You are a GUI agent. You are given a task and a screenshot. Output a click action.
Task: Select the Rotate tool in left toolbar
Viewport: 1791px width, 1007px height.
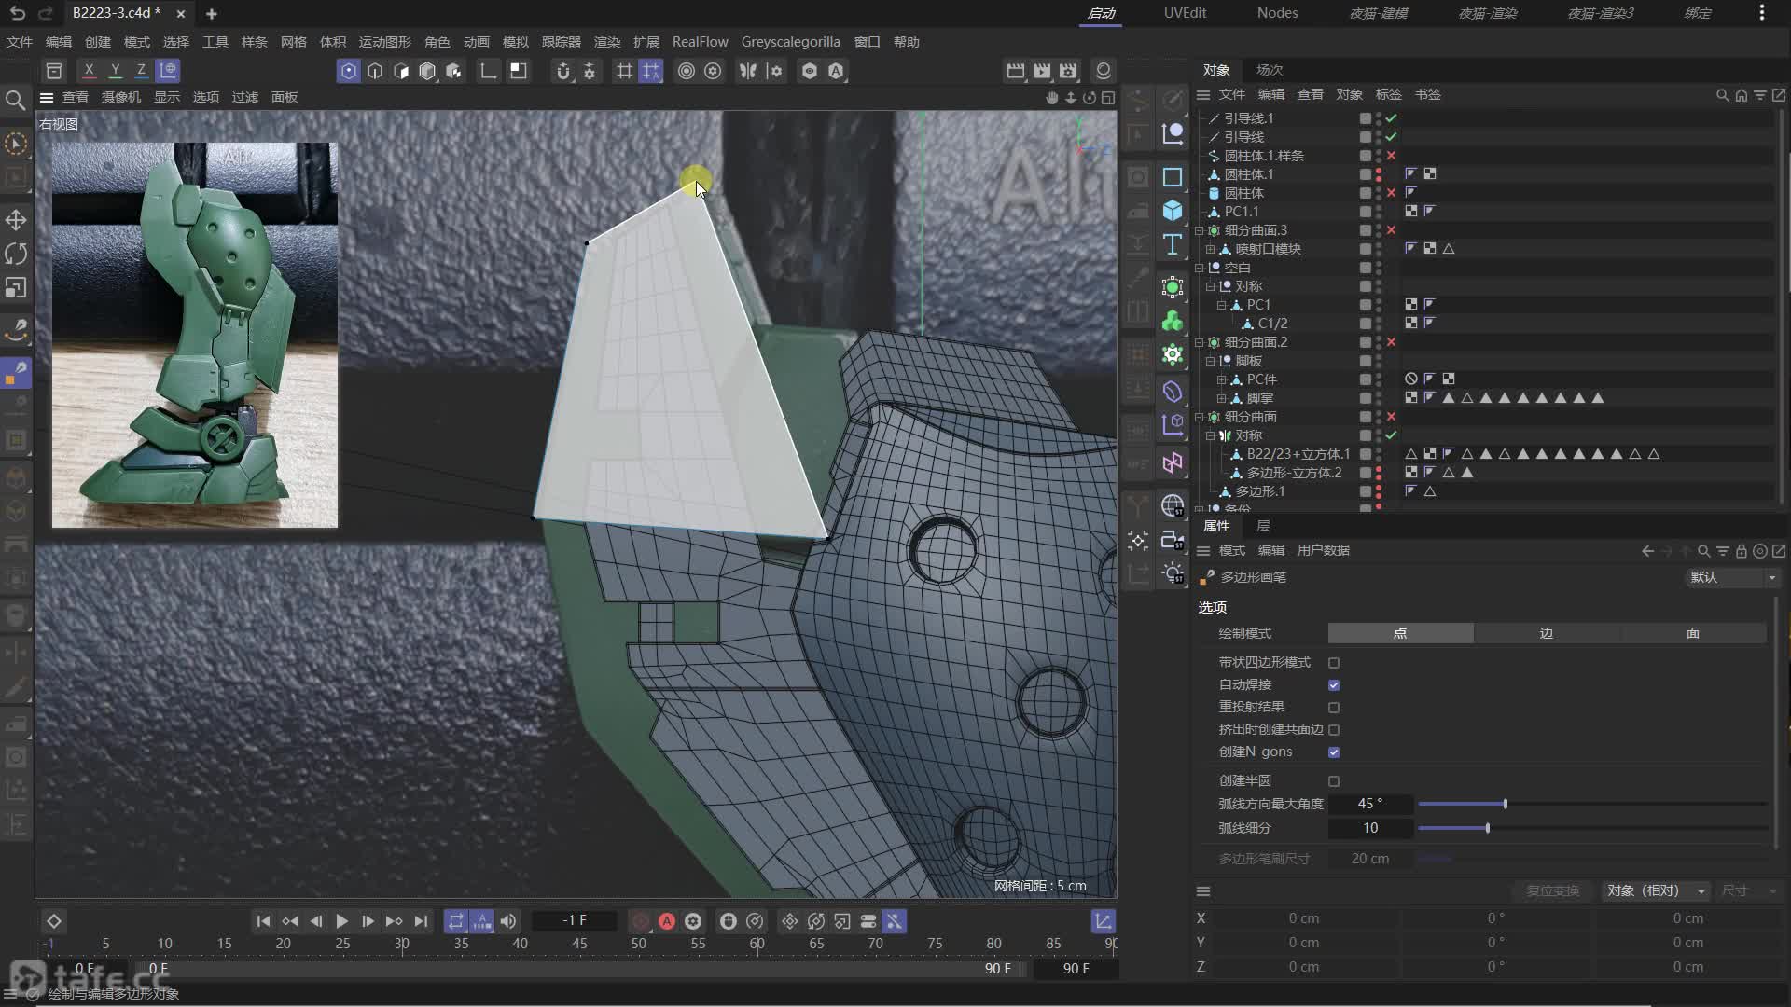(x=16, y=254)
